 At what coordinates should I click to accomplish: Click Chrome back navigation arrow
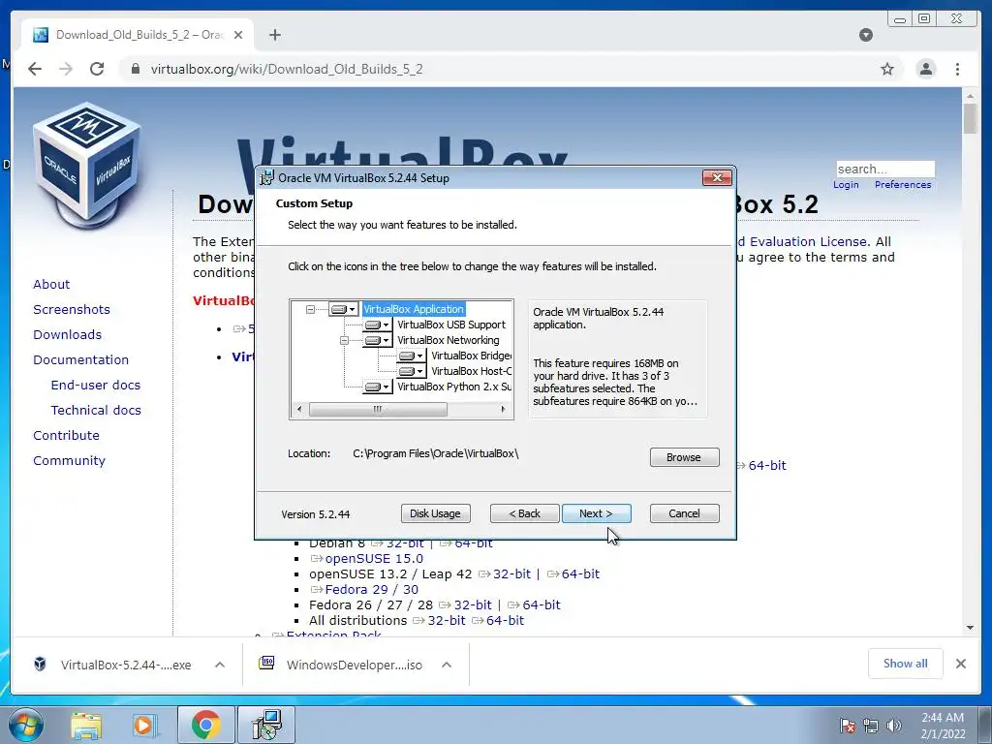coord(35,69)
